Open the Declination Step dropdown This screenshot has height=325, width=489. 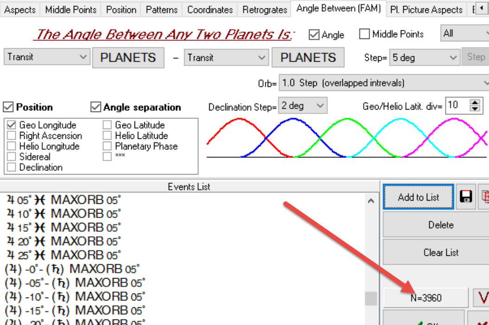tap(302, 106)
